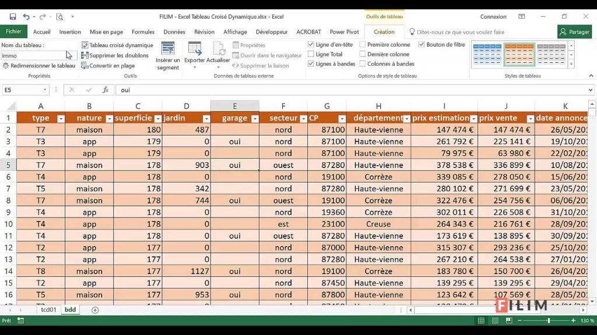Screen dimensions: 597x335
Task: Insert a segment with Insérer un segment
Action: click(x=167, y=54)
